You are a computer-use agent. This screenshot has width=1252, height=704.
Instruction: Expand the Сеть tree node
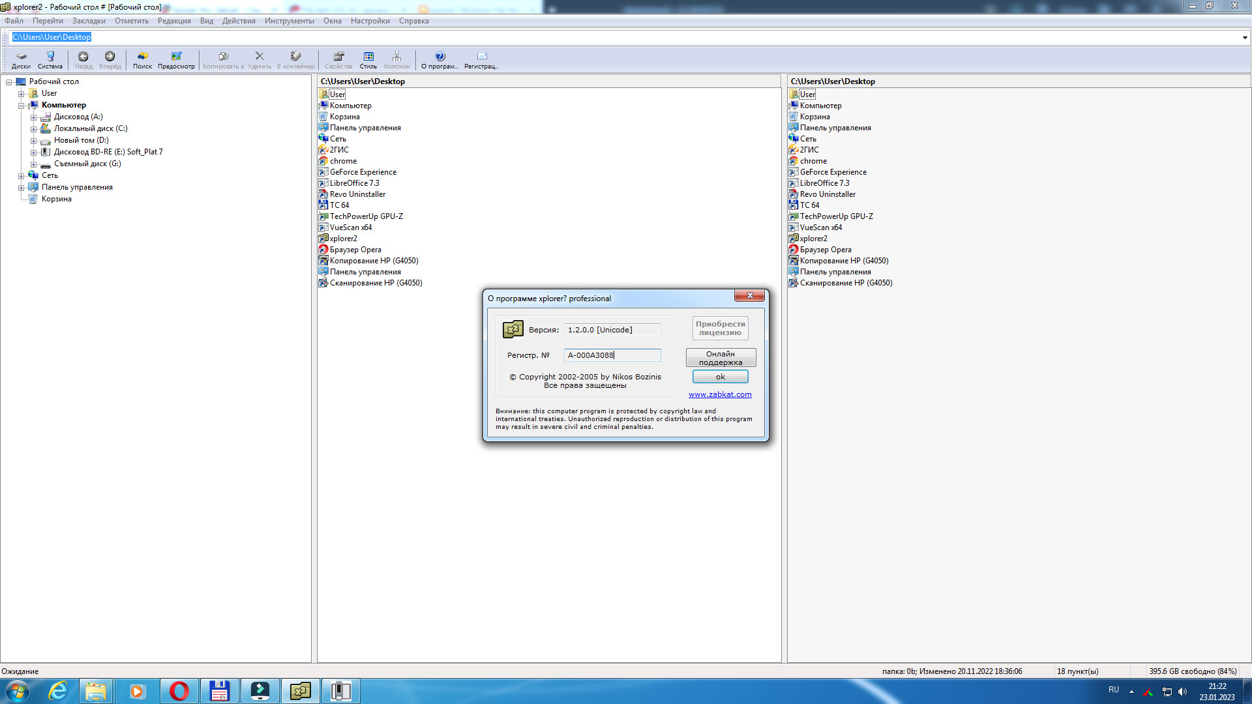coord(21,176)
